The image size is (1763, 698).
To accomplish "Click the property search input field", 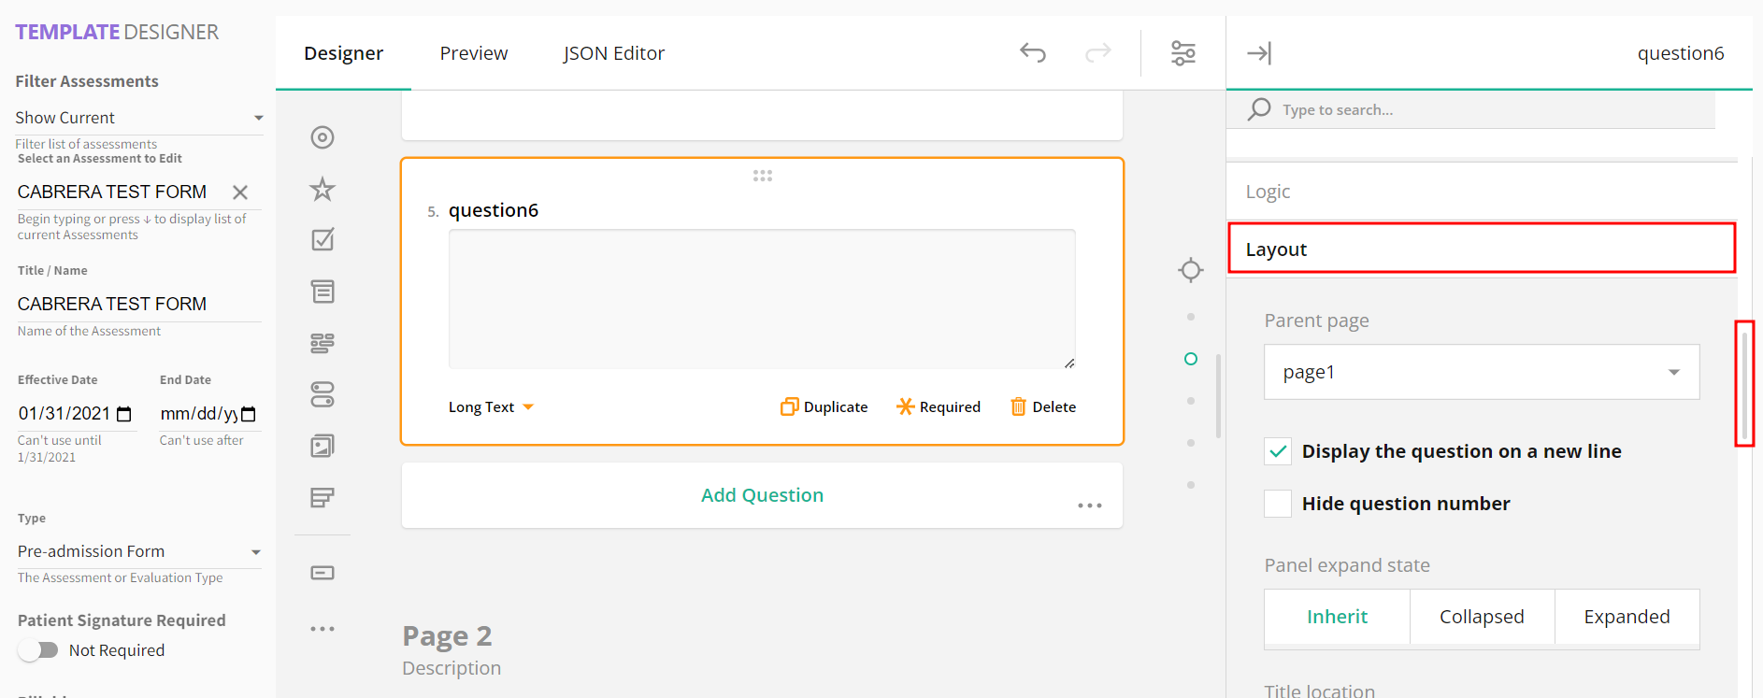I will [x=1486, y=110].
